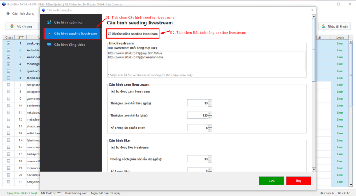This screenshot has height=196, width=356.
Task: Click the Cấu hình seeding livestream sidebar icon
Action: pyautogui.click(x=49, y=34)
